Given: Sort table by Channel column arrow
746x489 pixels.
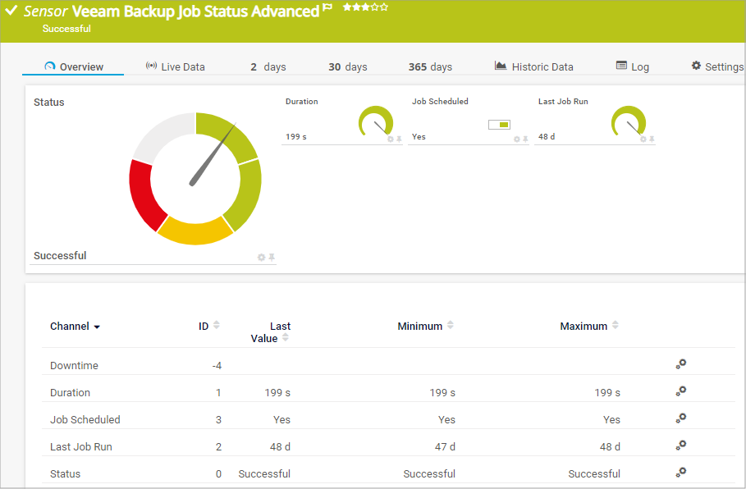Looking at the screenshot, I should pos(97,327).
